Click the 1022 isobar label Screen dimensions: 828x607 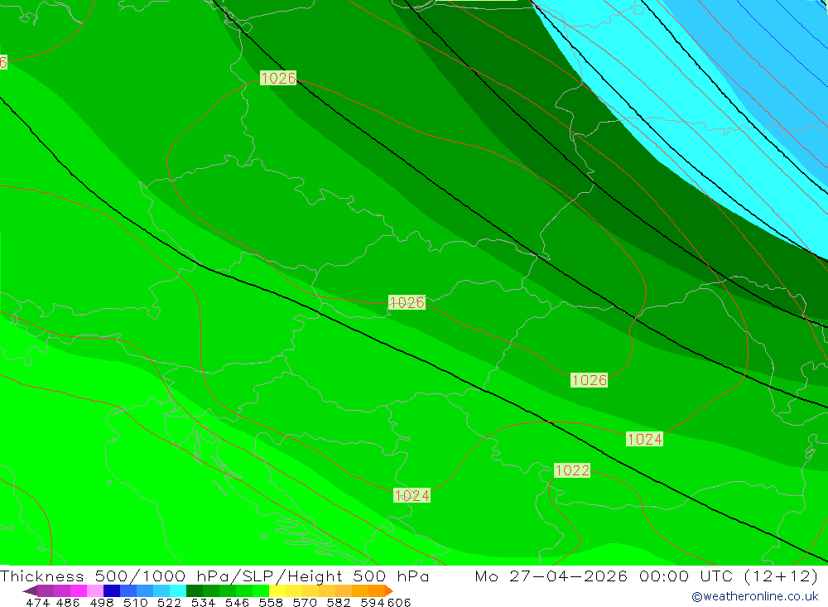click(x=572, y=470)
